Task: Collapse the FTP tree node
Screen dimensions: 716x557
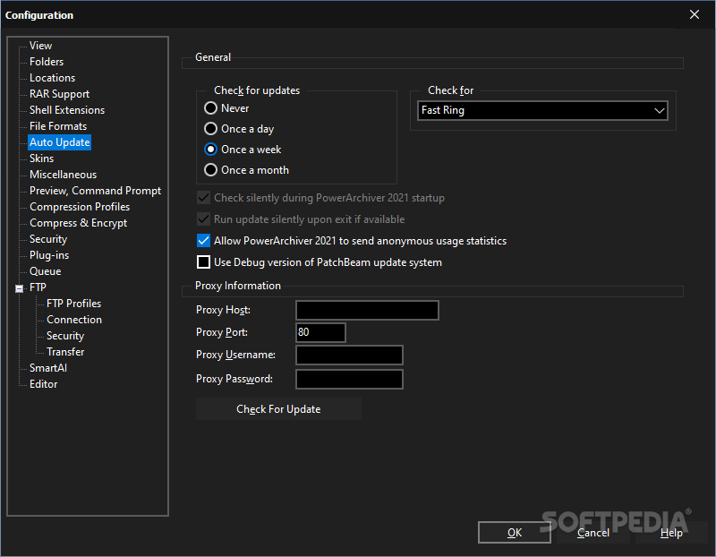Action: click(x=19, y=288)
